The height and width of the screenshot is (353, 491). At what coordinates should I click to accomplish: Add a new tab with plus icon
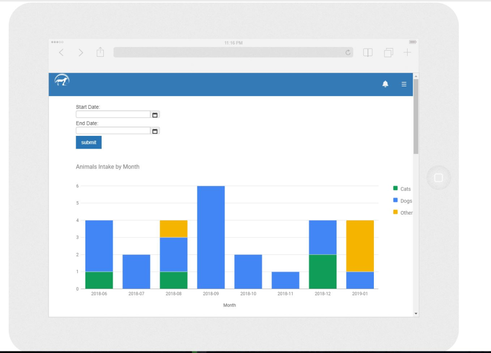(407, 52)
